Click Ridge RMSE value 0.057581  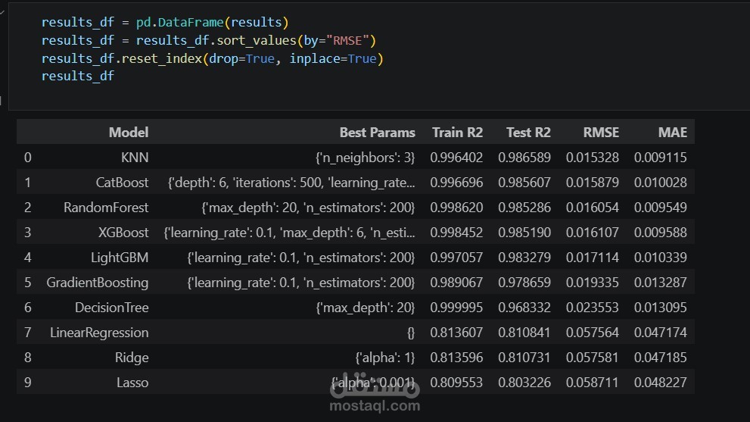pos(592,358)
